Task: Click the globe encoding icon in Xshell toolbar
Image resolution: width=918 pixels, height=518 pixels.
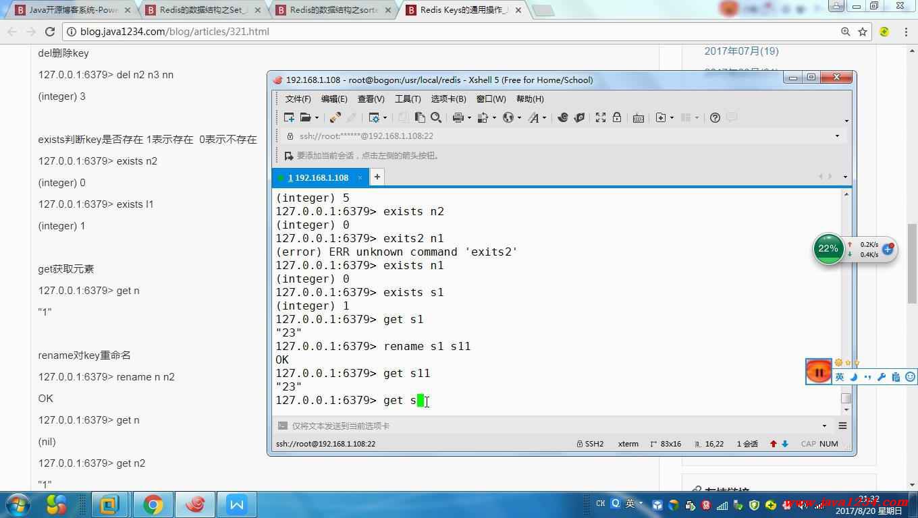Action: point(508,117)
